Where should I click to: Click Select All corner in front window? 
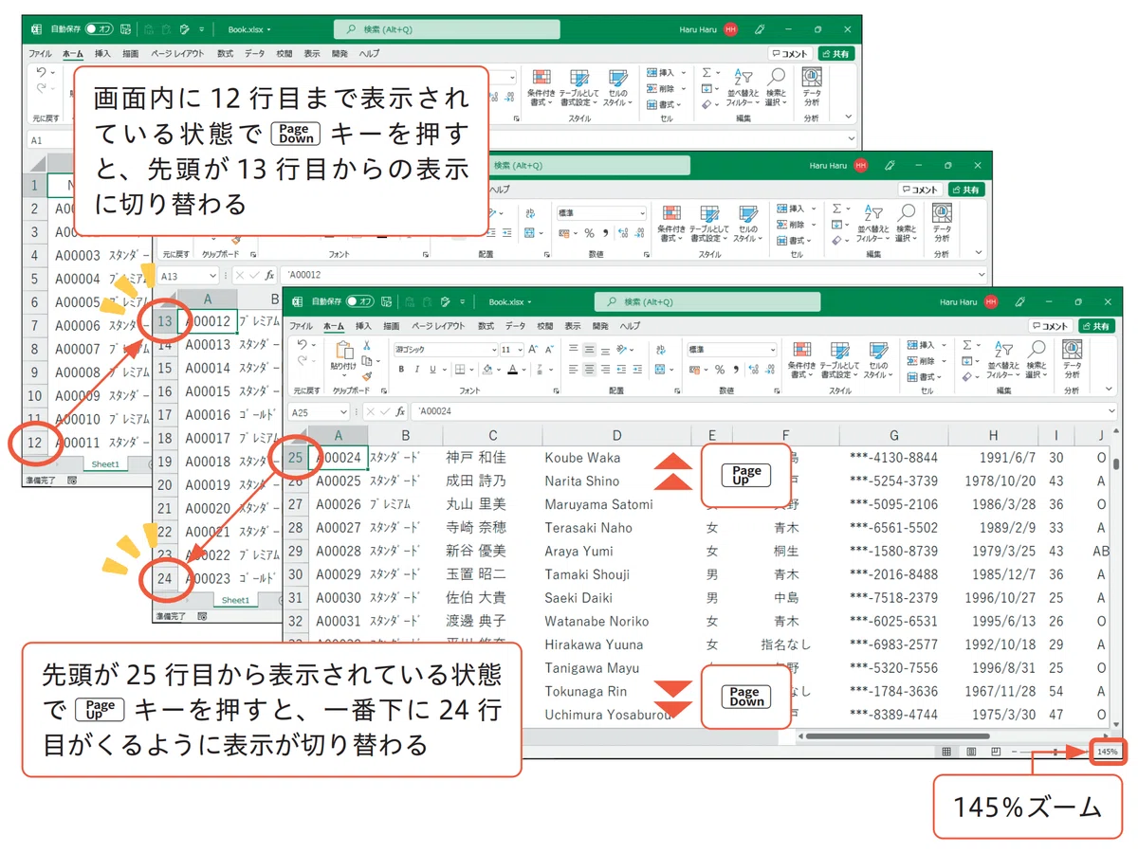pyautogui.click(x=296, y=435)
